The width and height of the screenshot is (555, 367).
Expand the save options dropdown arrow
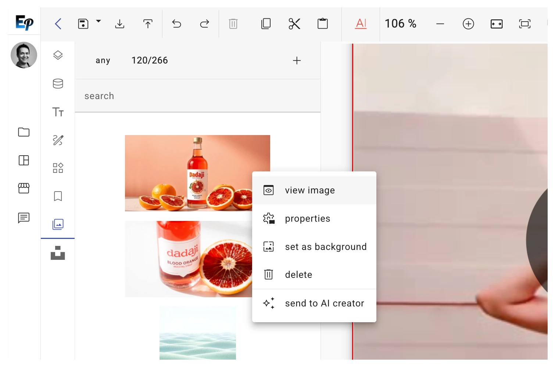pos(98,21)
